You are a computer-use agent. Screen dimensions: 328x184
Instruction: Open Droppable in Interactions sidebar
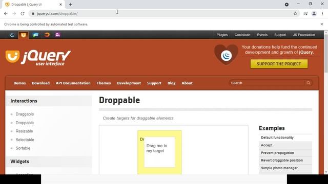(x=25, y=123)
